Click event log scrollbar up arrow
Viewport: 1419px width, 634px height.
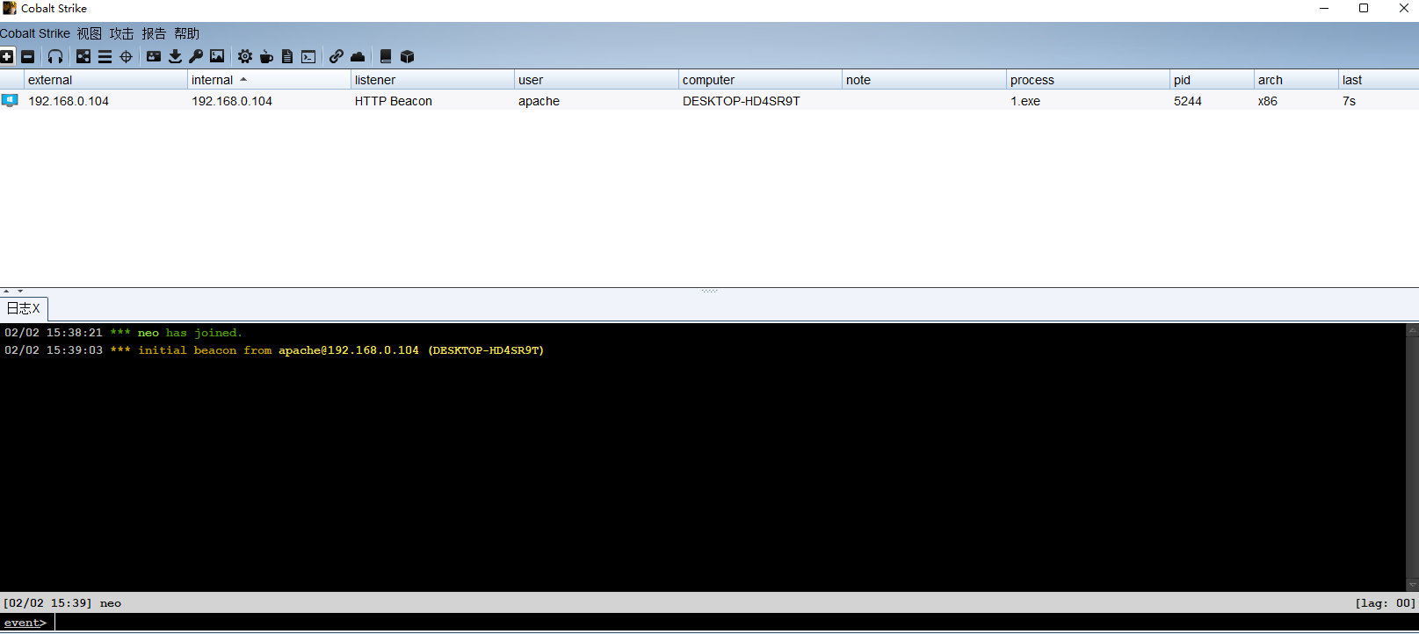pos(1412,331)
